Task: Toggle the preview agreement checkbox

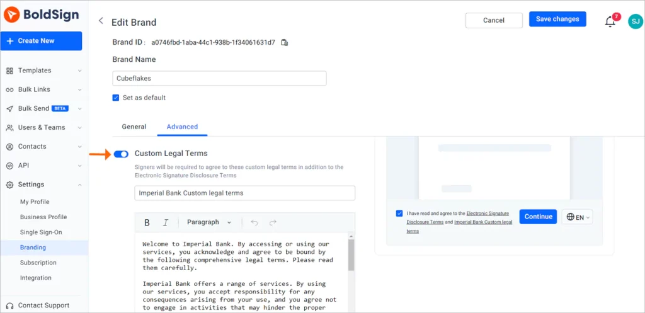Action: pos(399,213)
